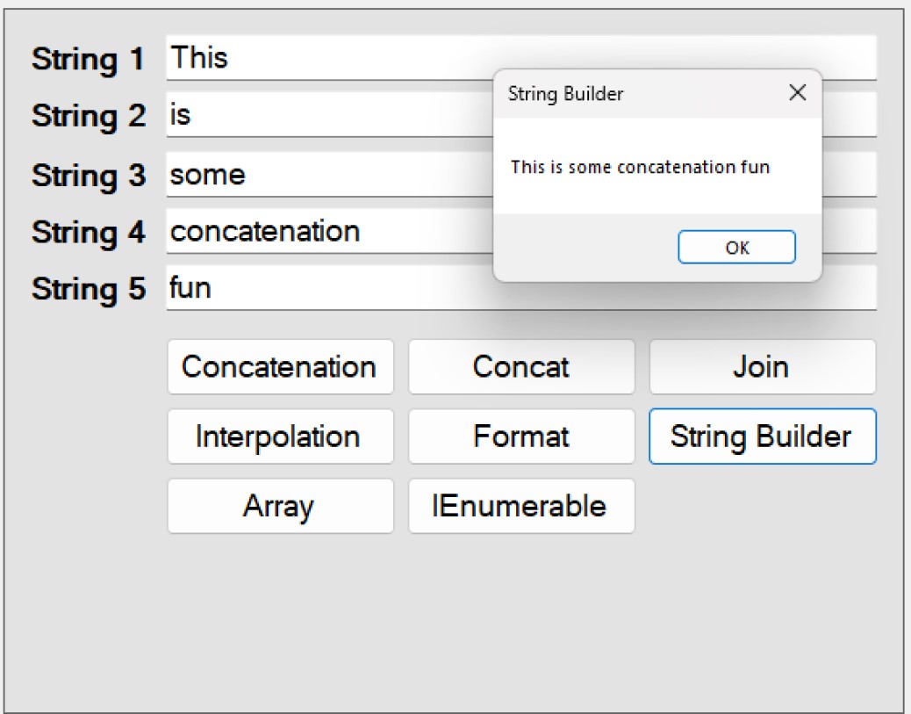Click the String 1 label

[x=88, y=59]
